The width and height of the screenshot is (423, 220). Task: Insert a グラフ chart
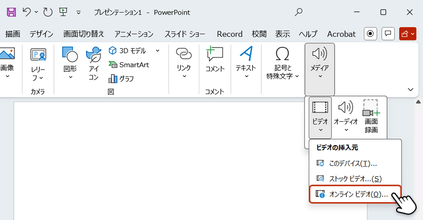click(121, 79)
